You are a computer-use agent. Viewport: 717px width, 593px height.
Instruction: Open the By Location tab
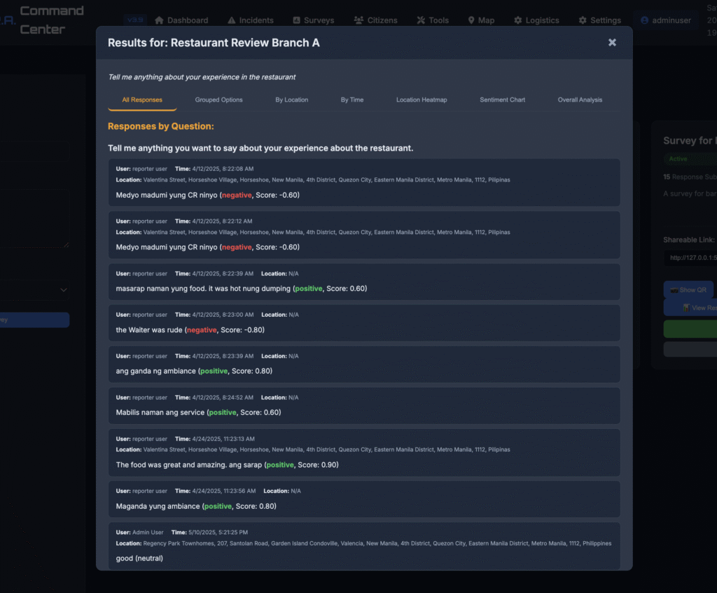(292, 100)
